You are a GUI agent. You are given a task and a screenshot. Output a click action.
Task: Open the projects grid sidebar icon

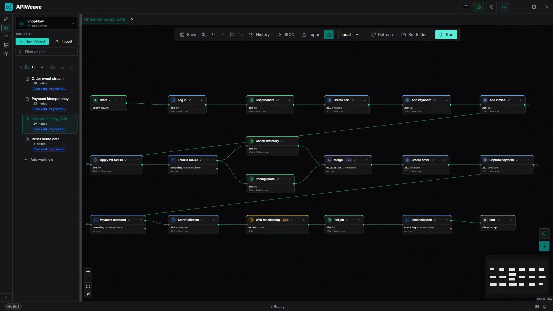6,28
